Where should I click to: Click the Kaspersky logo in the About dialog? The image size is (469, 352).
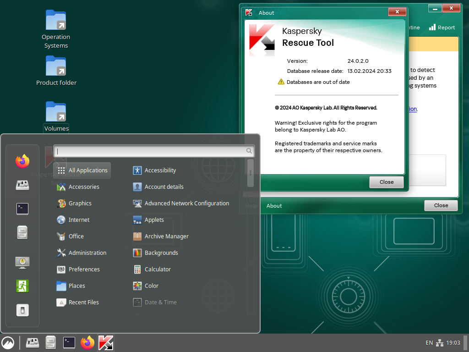(x=262, y=40)
